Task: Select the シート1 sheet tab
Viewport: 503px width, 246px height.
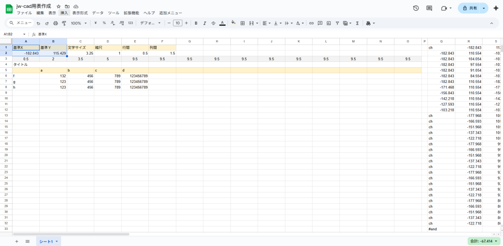Action: [49, 241]
